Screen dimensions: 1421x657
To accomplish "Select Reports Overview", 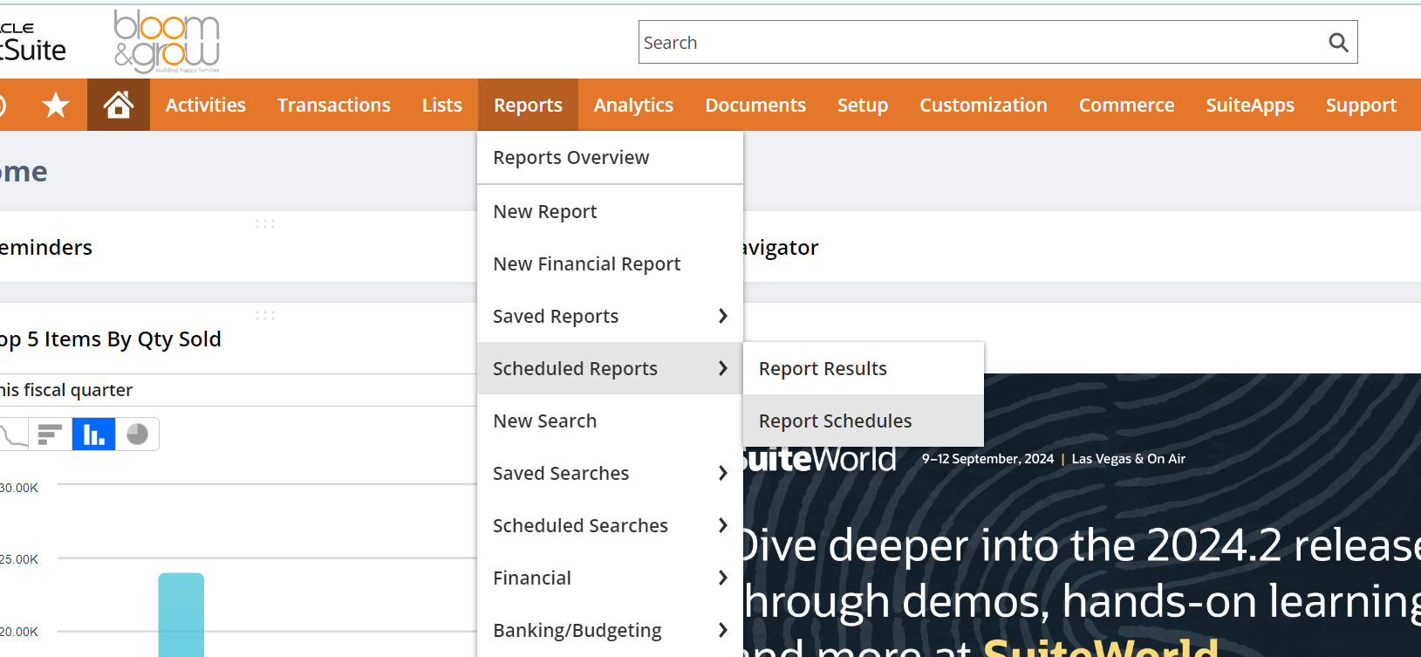I will click(610, 158).
